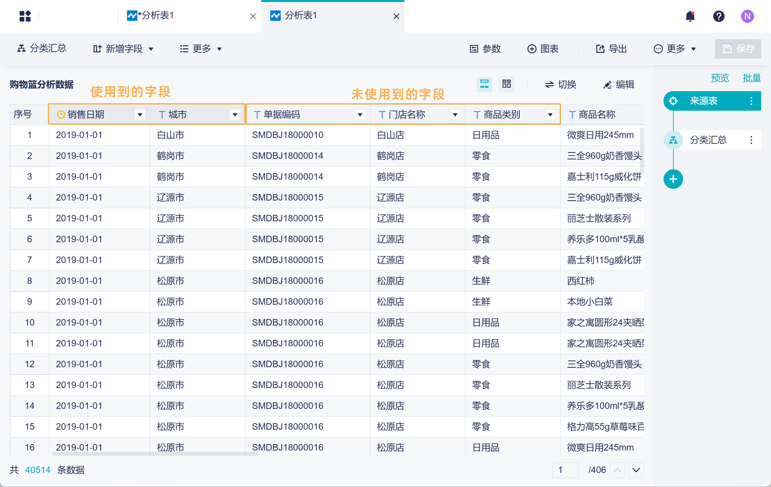Click 分类汇总 step hierarchy icon
This screenshot has width=771, height=487.
pos(673,140)
